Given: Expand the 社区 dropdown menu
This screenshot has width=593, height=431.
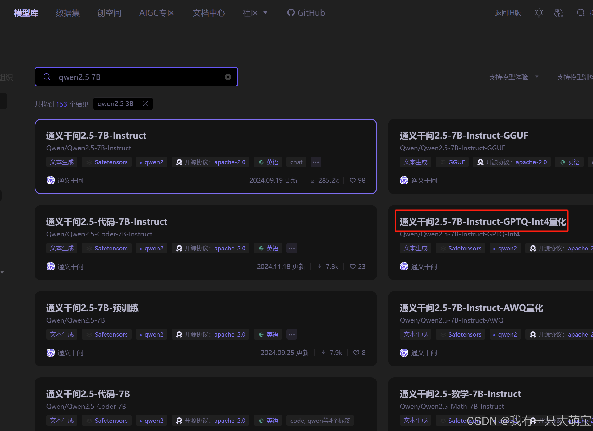Looking at the screenshot, I should [x=255, y=13].
